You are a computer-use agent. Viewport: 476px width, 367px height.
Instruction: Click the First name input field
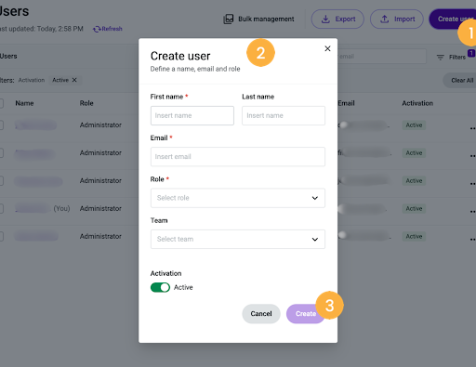[x=192, y=115]
